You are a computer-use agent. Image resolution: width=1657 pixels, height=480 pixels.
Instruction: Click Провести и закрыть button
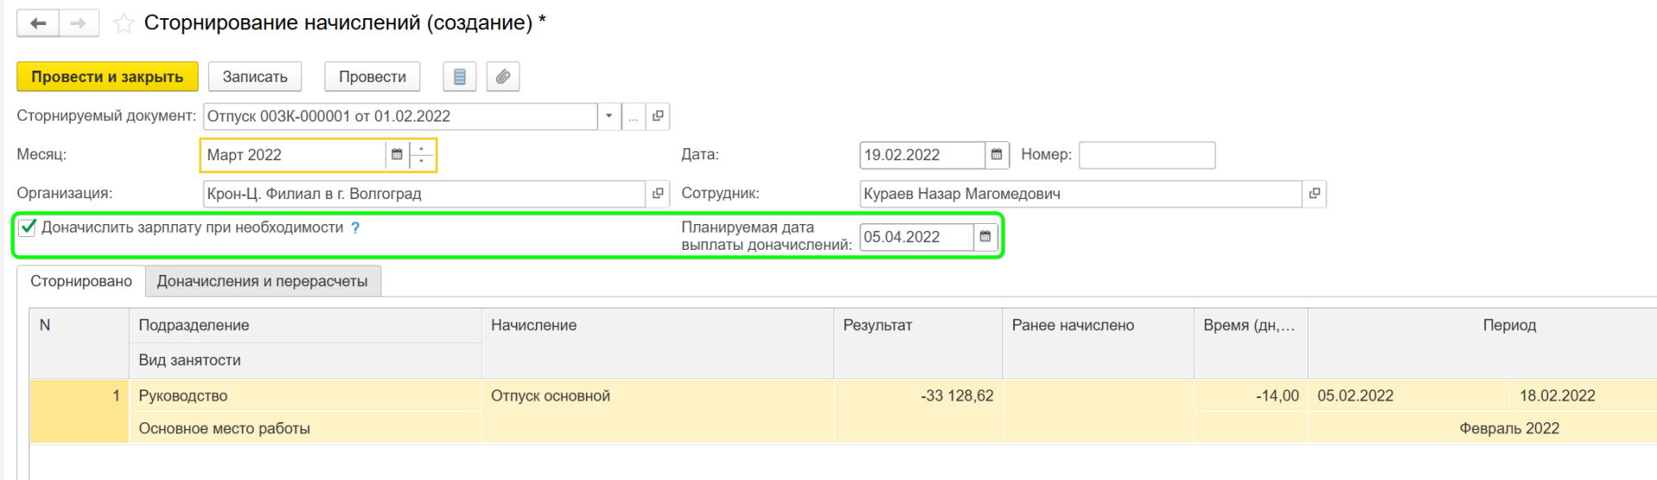[107, 77]
